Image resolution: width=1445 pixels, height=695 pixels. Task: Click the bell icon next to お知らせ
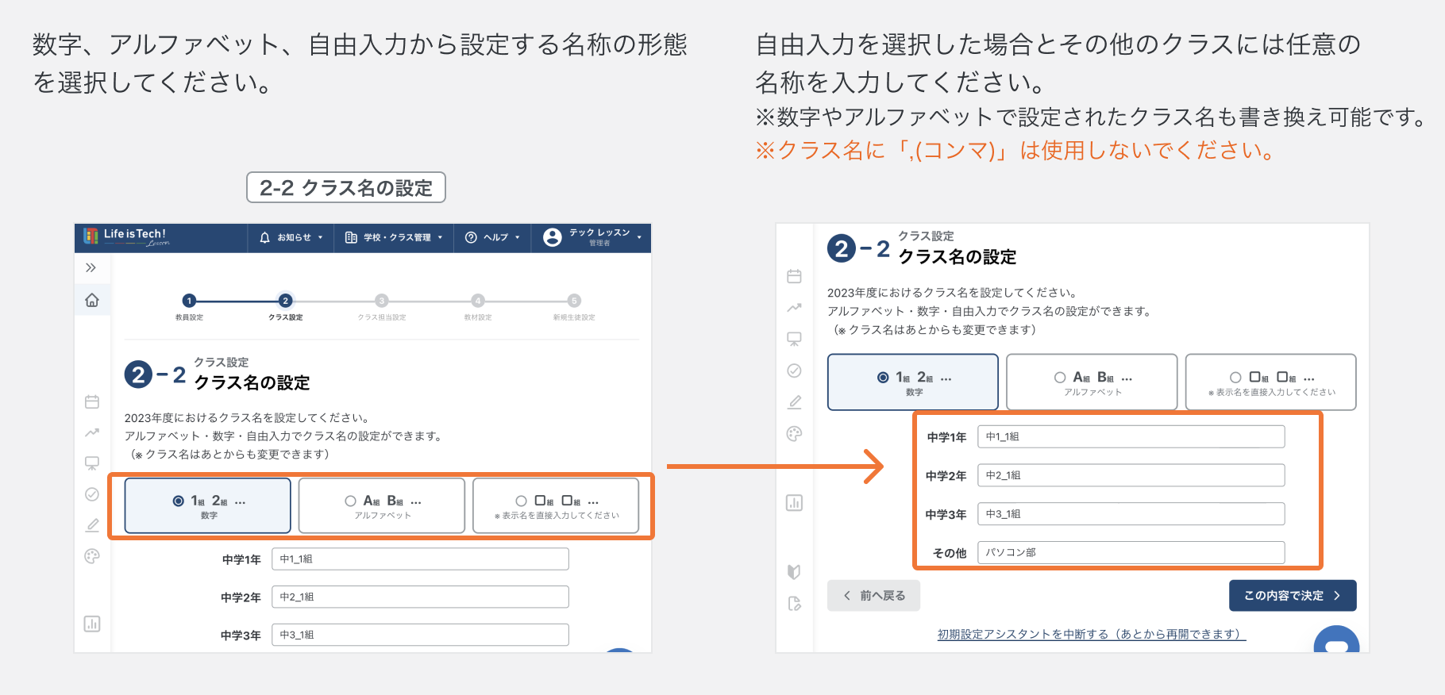pyautogui.click(x=265, y=237)
